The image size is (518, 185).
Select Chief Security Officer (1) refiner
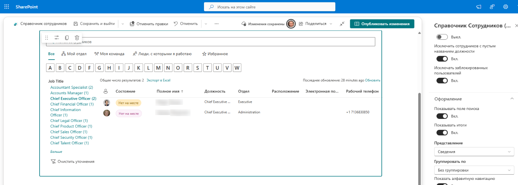[71, 137]
